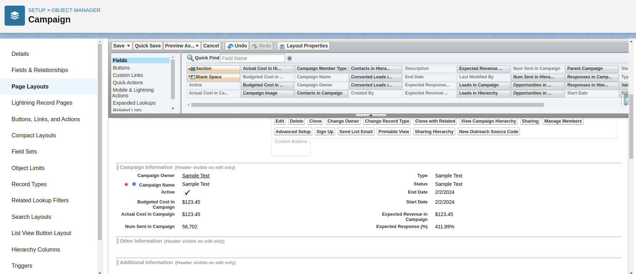636x274 pixels.
Task: Open the Record Types sidebar item
Action: [x=29, y=184]
